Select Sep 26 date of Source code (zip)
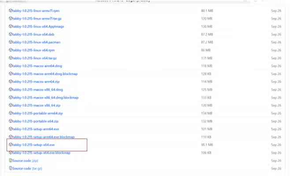 [x=276, y=161]
